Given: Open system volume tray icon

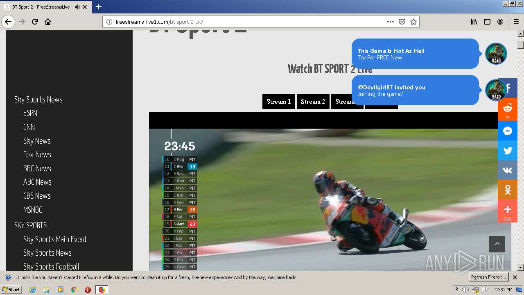Looking at the screenshot, I should click(x=465, y=290).
